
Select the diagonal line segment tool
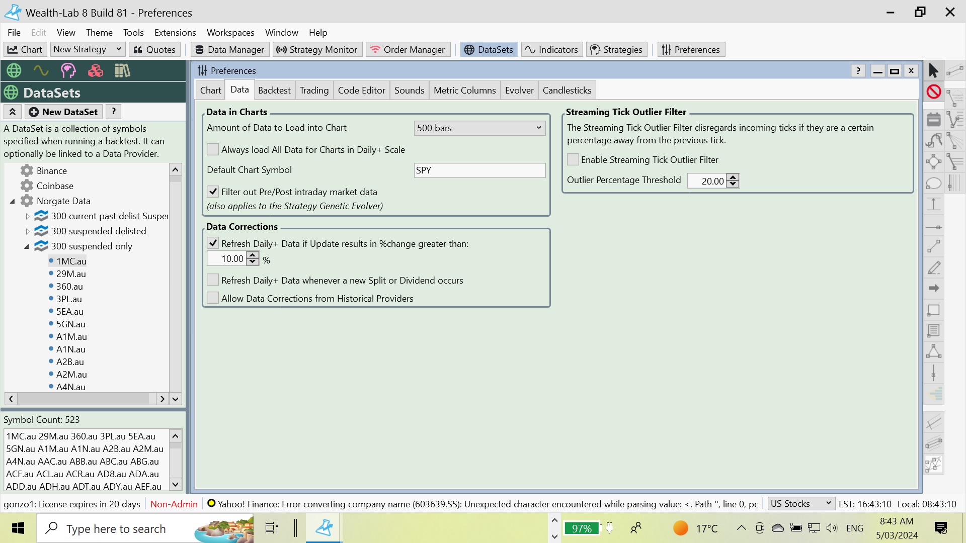point(933,246)
